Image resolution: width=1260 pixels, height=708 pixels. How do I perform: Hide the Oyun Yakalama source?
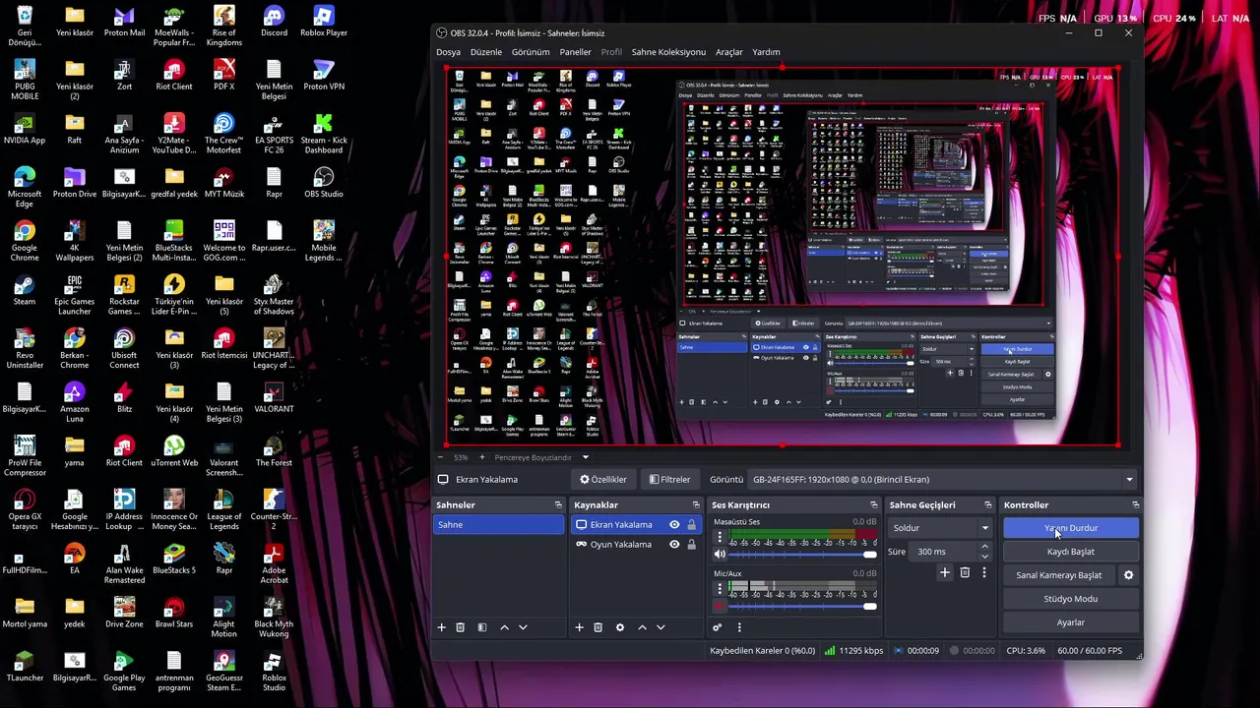[674, 545]
